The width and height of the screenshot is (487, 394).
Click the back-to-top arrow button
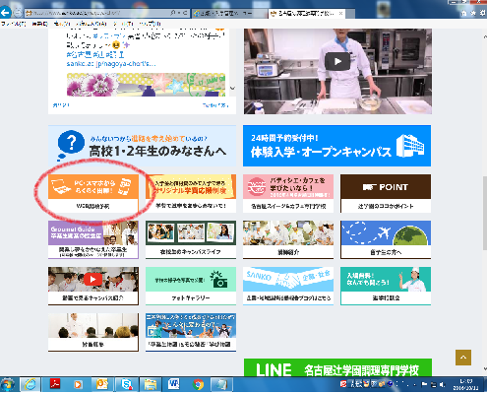coord(463,358)
